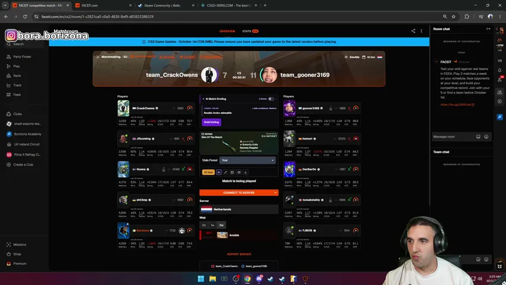The width and height of the screenshot is (506, 285).
Task: Toggle the 2D View button
Action: pos(208,172)
